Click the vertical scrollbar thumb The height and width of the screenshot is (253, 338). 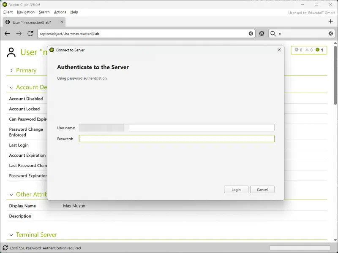335,75
